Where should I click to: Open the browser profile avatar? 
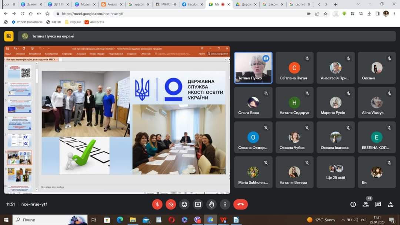pyautogui.click(x=386, y=14)
